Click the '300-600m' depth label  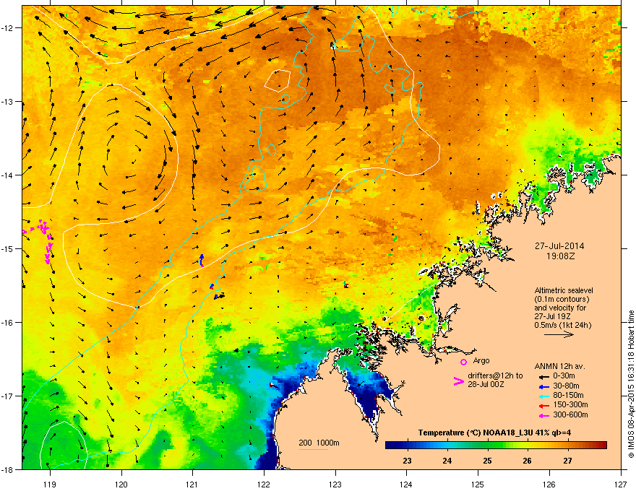pyautogui.click(x=570, y=415)
